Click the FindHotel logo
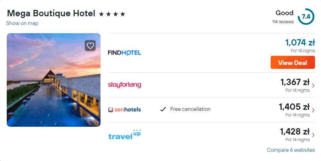Screen dimensions: 321x161 click(124, 53)
